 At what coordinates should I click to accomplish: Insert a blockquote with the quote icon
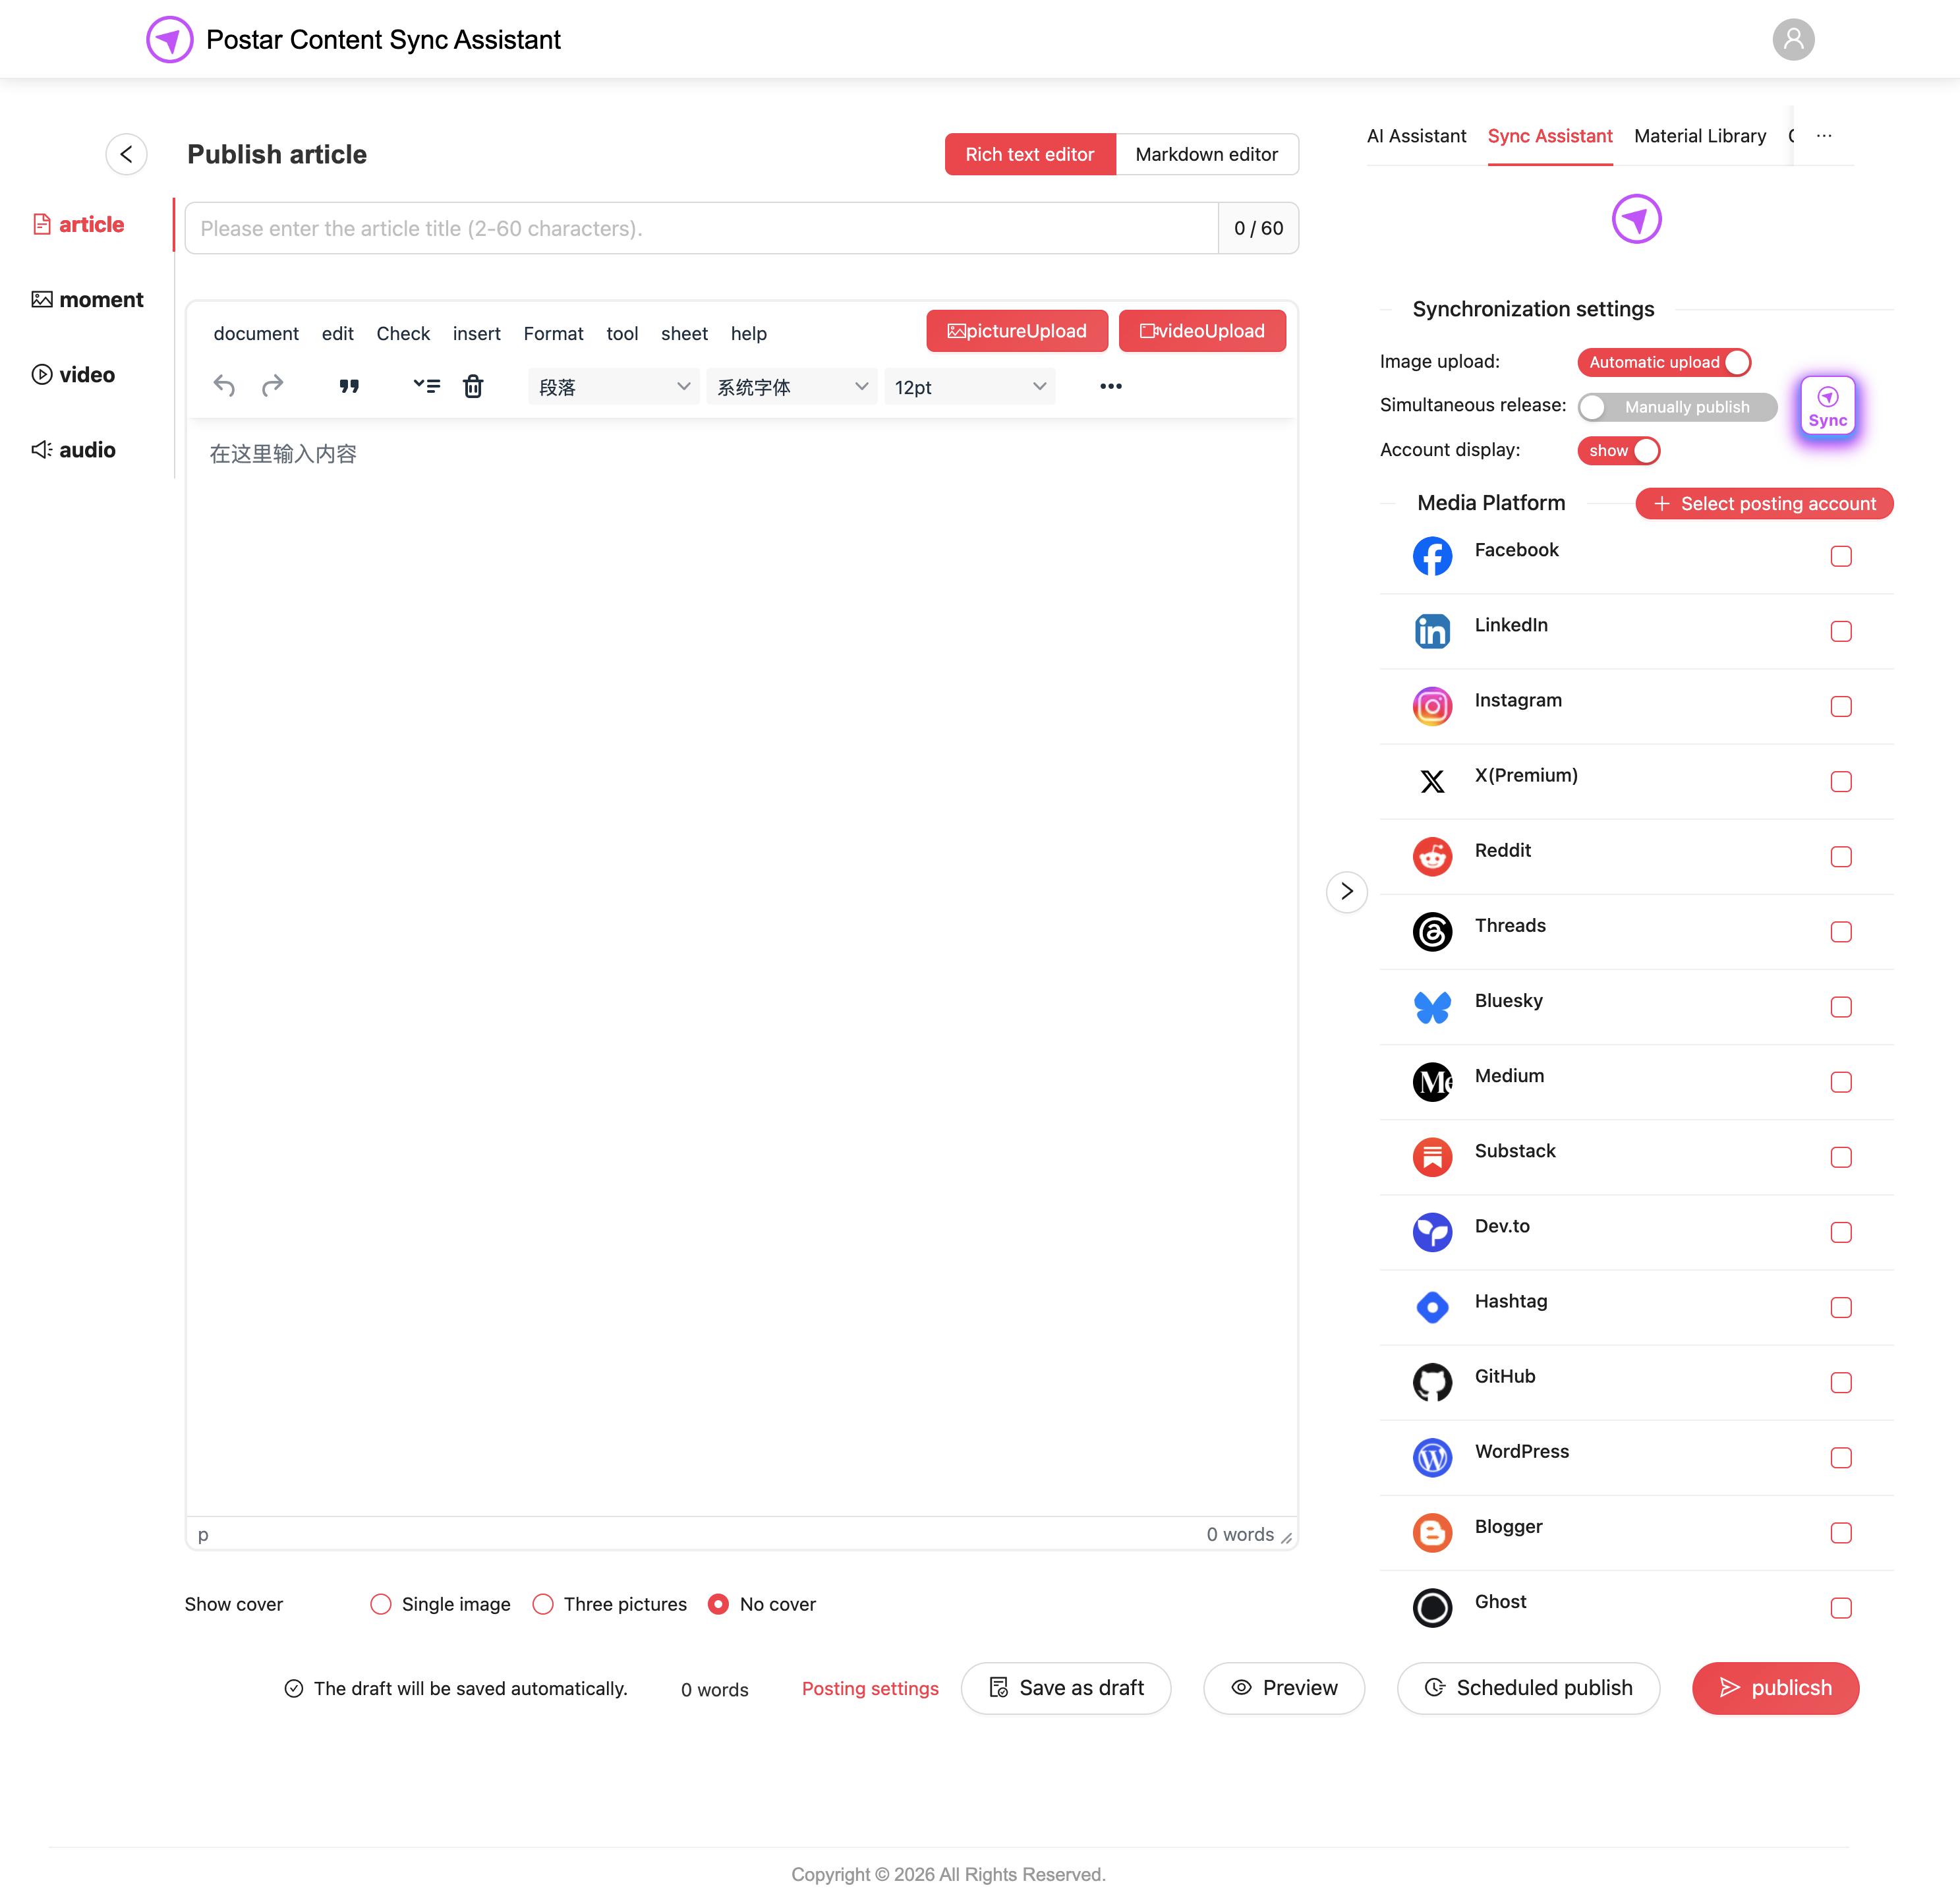coord(349,386)
